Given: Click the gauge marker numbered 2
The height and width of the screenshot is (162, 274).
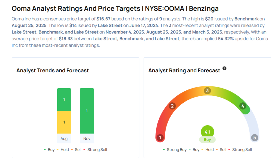Looking at the screenshot, I should pos(172,106).
